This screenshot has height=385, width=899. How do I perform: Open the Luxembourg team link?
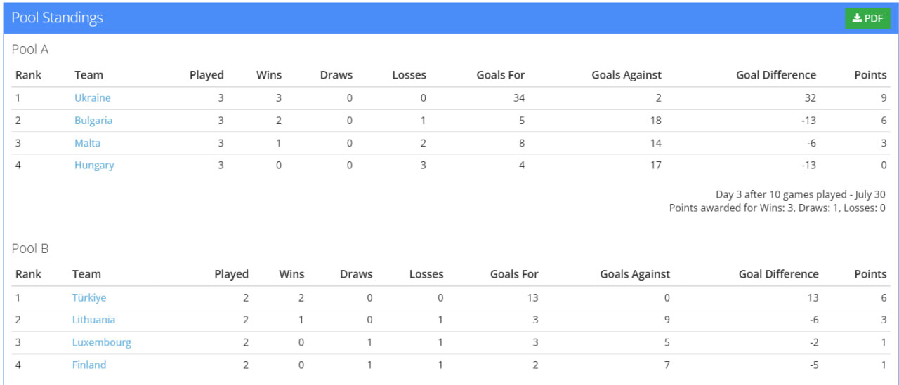102,343
